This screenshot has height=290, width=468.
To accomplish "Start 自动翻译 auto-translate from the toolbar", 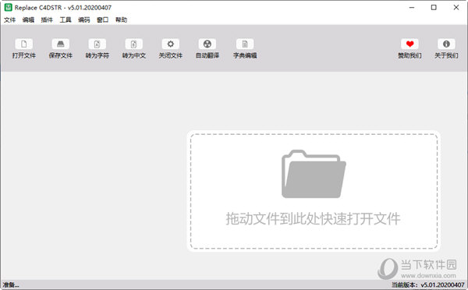I will [x=207, y=44].
